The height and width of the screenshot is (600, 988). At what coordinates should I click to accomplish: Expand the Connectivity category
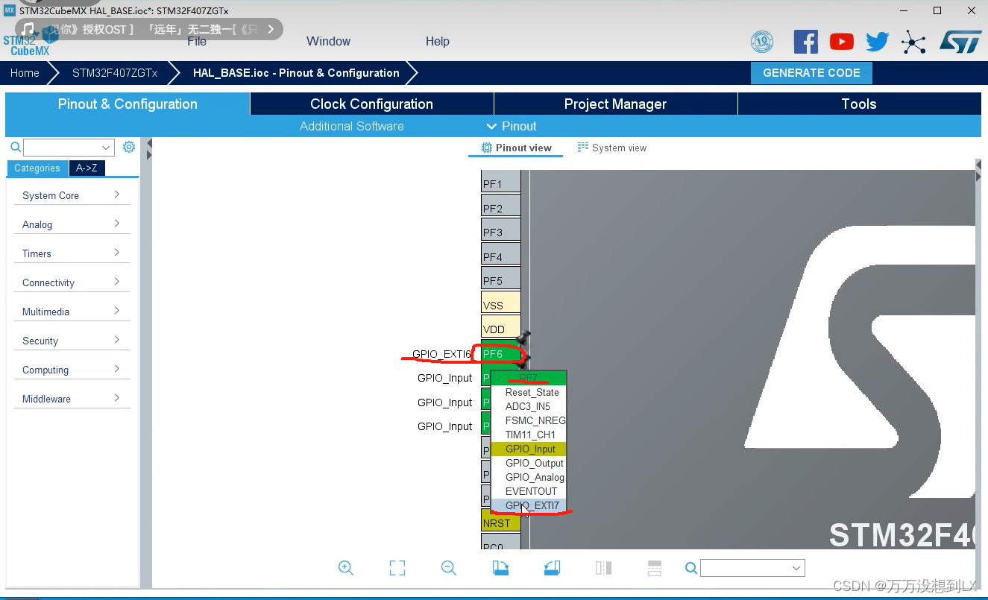(x=71, y=282)
